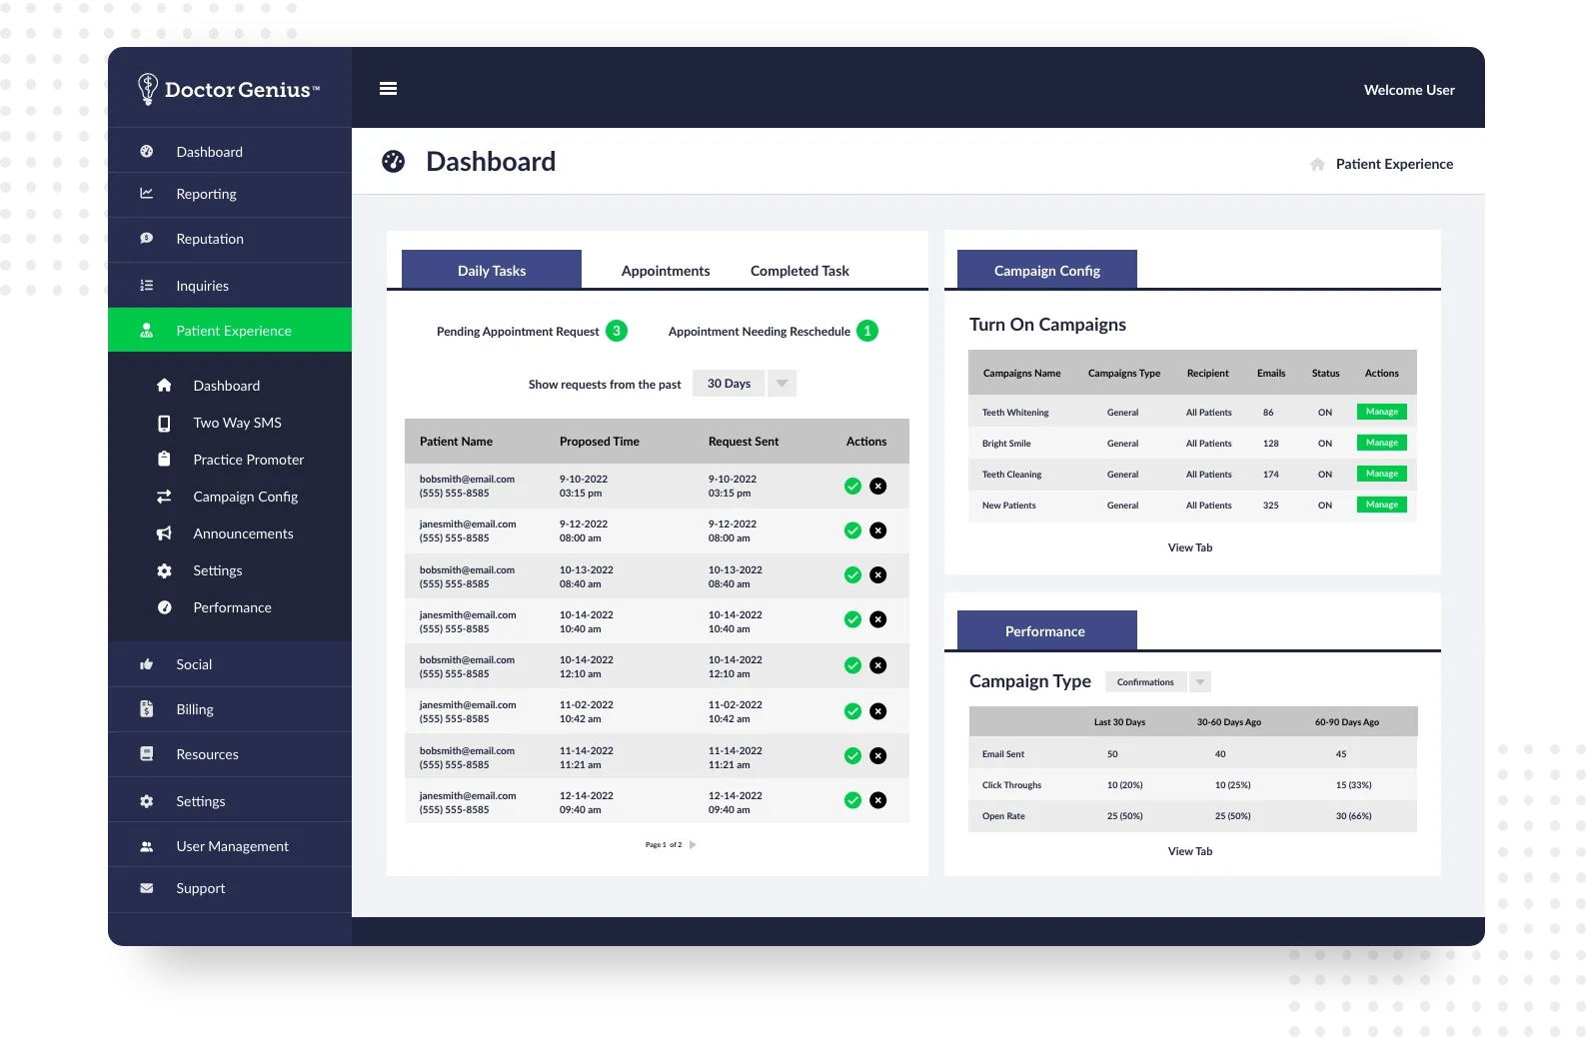Expand the Confirmations campaign type dropdown
This screenshot has width=1586, height=1037.
[1200, 682]
